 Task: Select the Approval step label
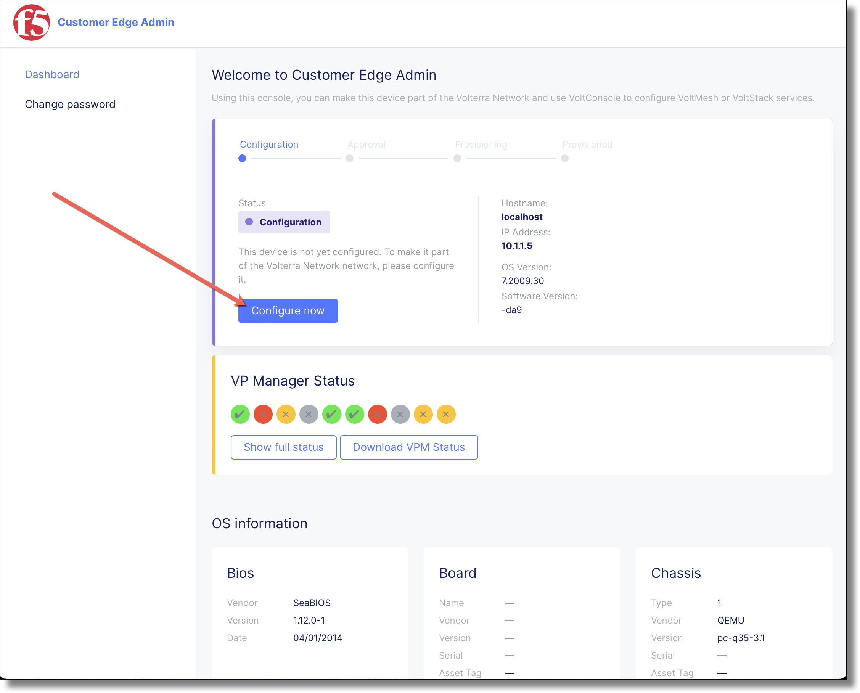point(367,145)
